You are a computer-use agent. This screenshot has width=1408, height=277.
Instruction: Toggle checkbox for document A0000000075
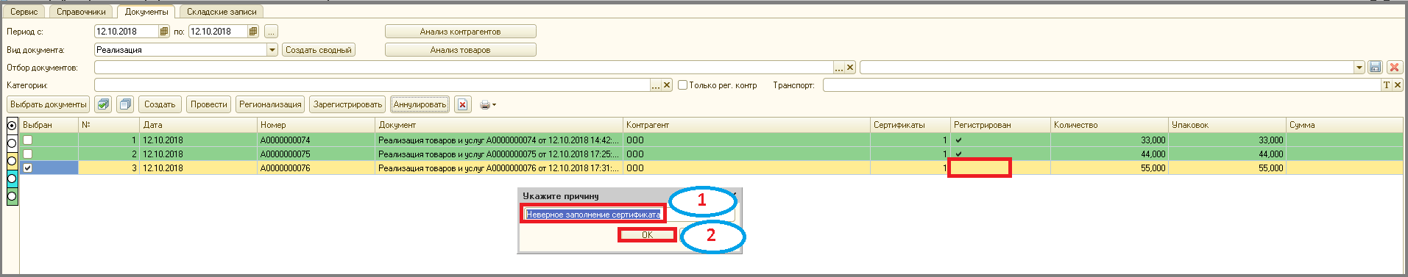point(27,154)
